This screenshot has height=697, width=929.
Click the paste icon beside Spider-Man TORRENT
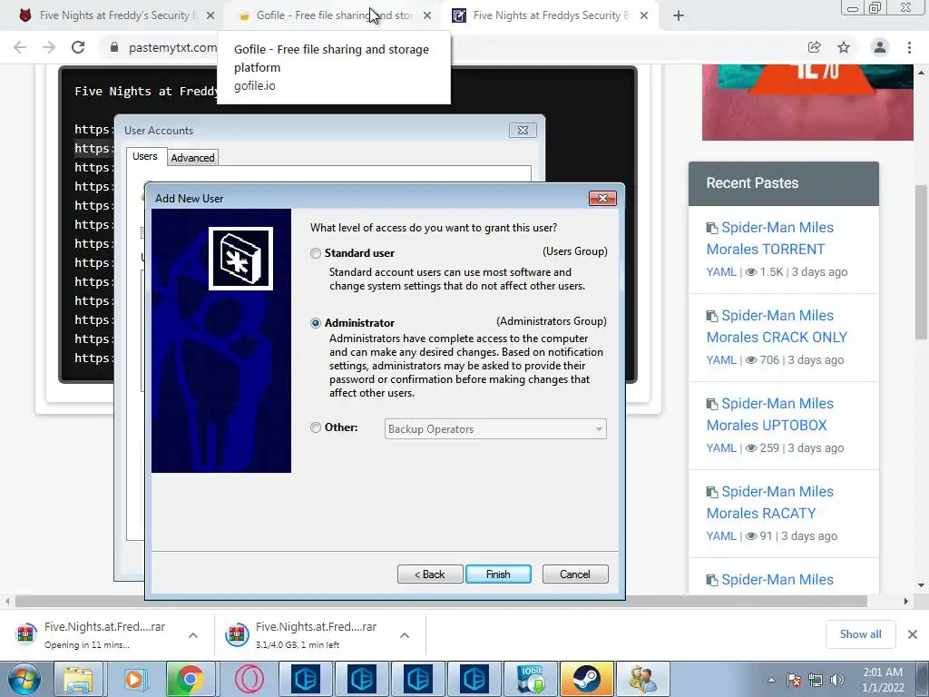(712, 228)
